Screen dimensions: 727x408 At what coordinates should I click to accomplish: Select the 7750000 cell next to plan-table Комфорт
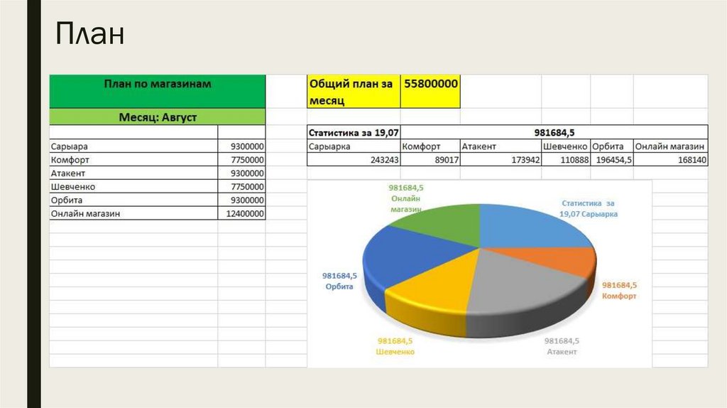click(x=241, y=160)
